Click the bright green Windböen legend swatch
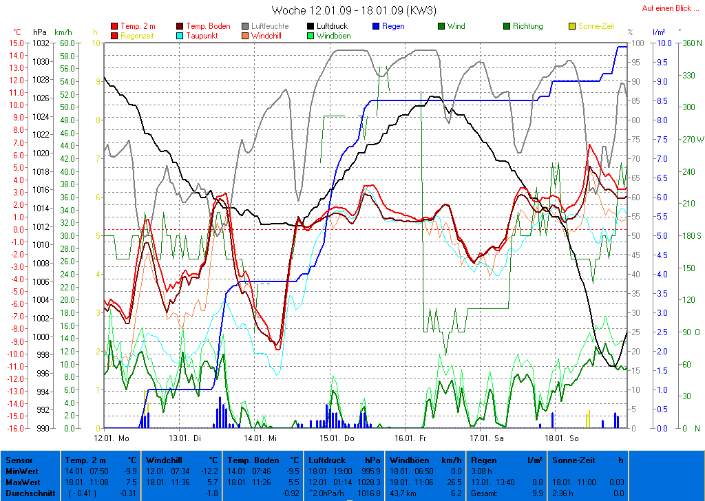The width and height of the screenshot is (705, 501). [311, 36]
